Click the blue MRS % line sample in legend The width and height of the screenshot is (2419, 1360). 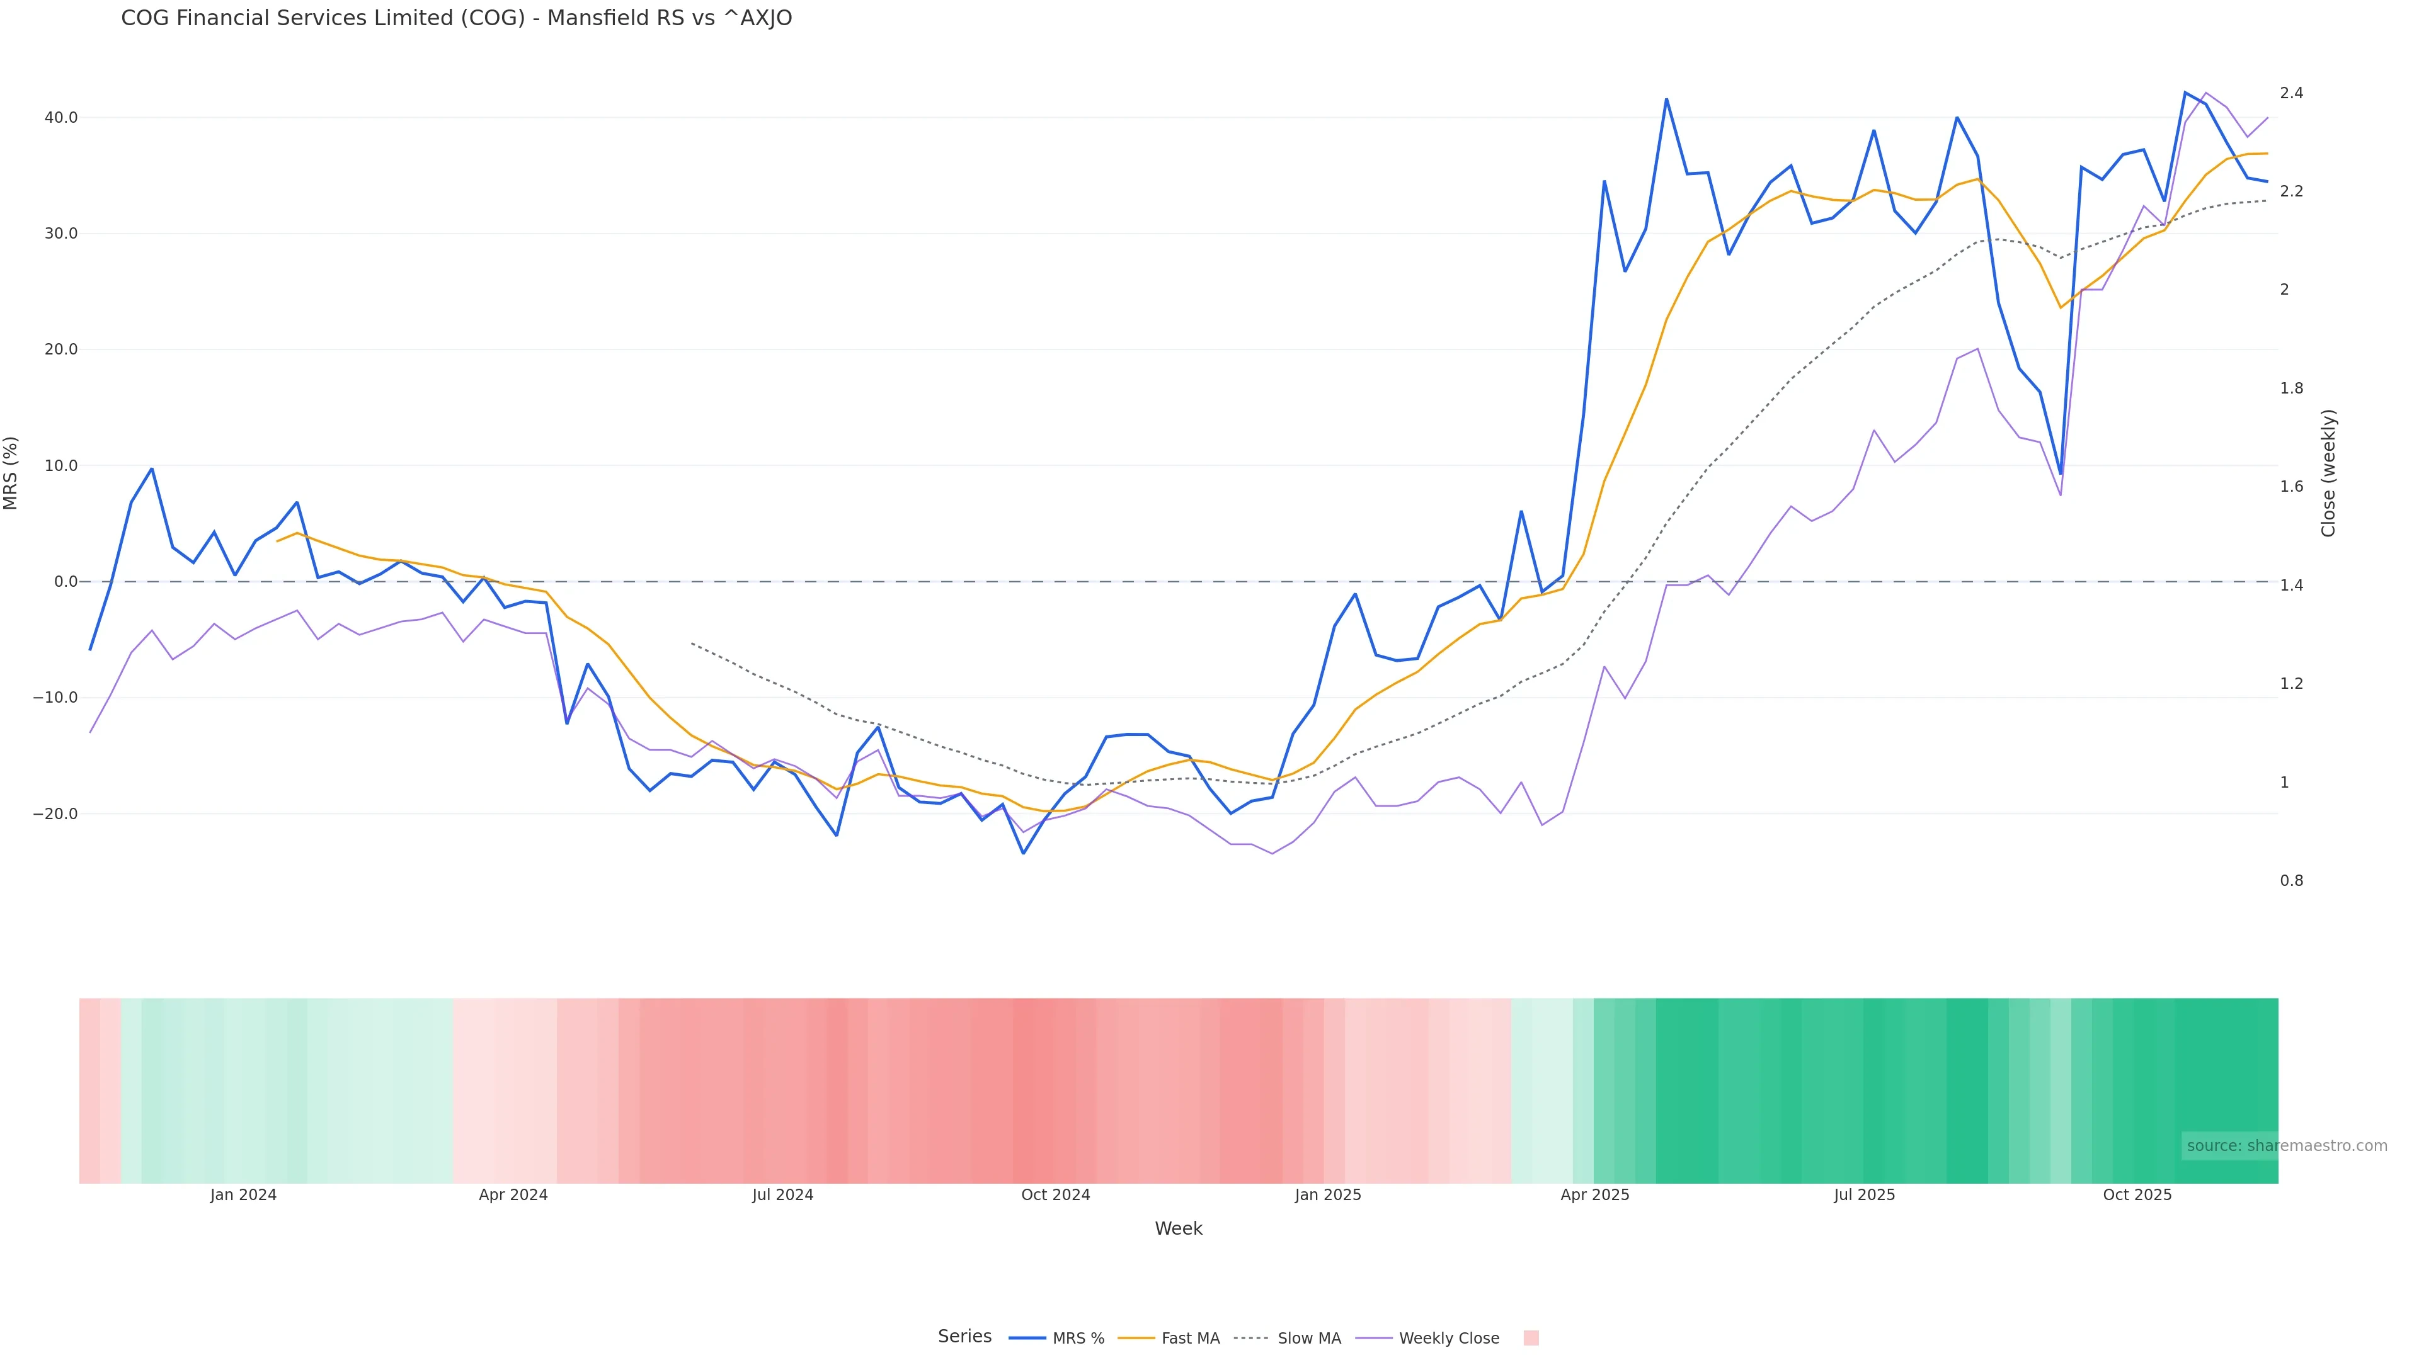(1026, 1339)
